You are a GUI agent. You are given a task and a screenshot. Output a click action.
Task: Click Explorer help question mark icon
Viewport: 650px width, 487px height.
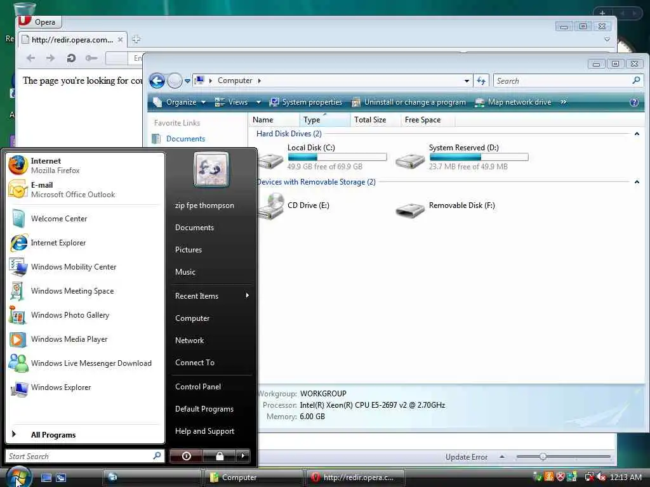pos(634,102)
